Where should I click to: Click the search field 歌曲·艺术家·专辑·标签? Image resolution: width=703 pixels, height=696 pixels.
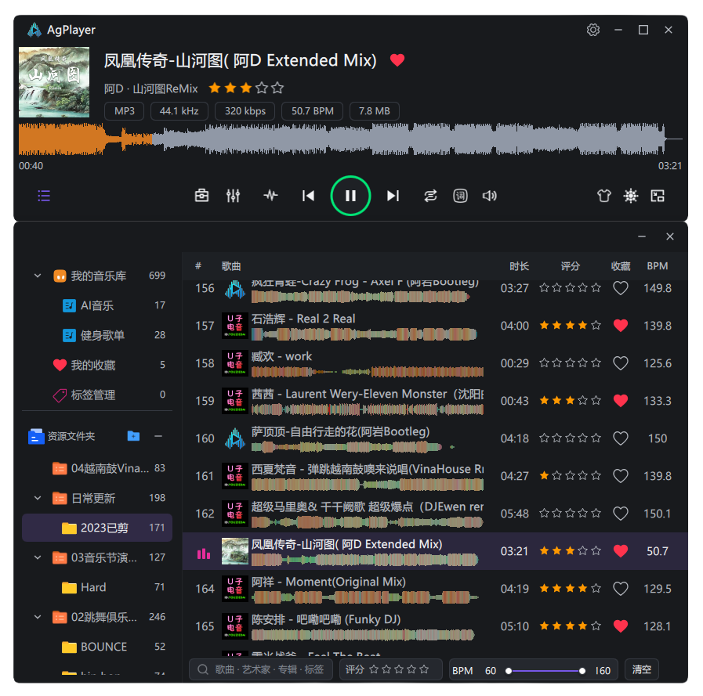(261, 669)
